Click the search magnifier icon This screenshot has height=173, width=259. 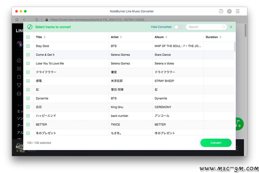point(223,27)
